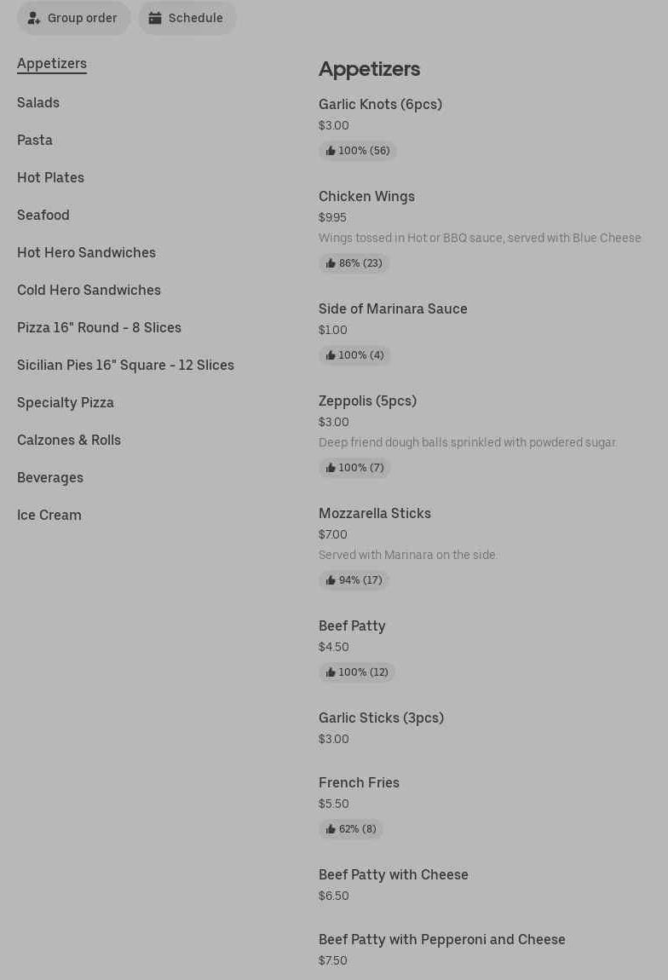The width and height of the screenshot is (668, 980).
Task: Open Beef Patty with Cheese item
Action: click(x=393, y=874)
